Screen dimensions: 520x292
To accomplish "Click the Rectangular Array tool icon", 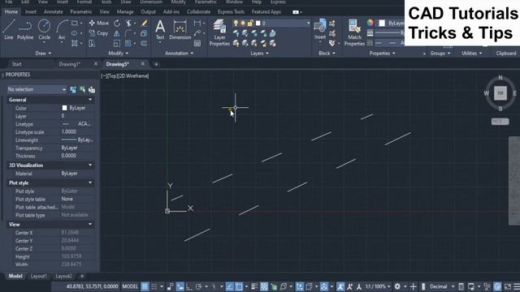I will click(x=128, y=43).
